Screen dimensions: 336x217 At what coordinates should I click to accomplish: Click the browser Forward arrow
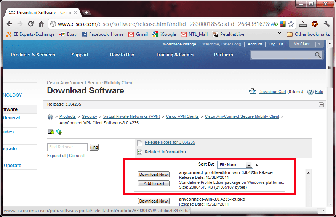[20, 24]
